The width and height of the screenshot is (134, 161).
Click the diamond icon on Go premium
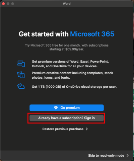click(56, 108)
